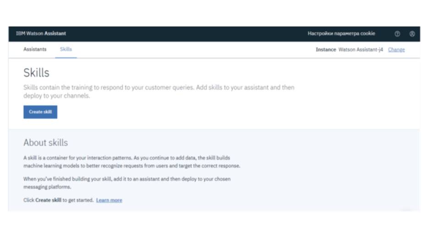This screenshot has height=238, width=422.
Task: Open the Настройки параметра cookie settings
Action: [x=341, y=33]
